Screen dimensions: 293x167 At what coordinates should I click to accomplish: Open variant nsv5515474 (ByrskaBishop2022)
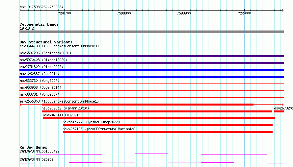pos(91,122)
